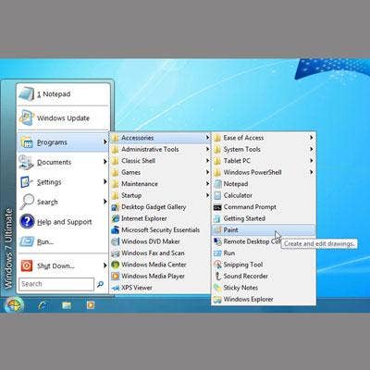Screen dimensions: 370x370
Task: Click the Help and Support icon
Action: (x=27, y=221)
